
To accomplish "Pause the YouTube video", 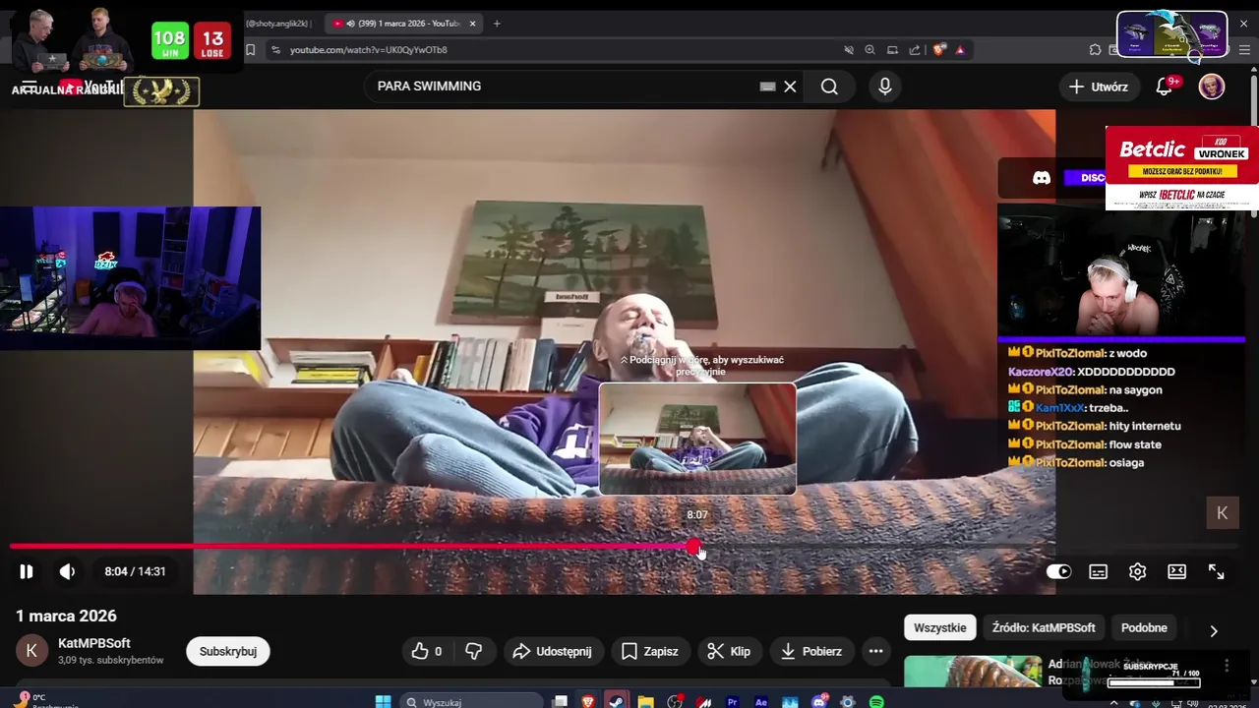I will [x=27, y=571].
